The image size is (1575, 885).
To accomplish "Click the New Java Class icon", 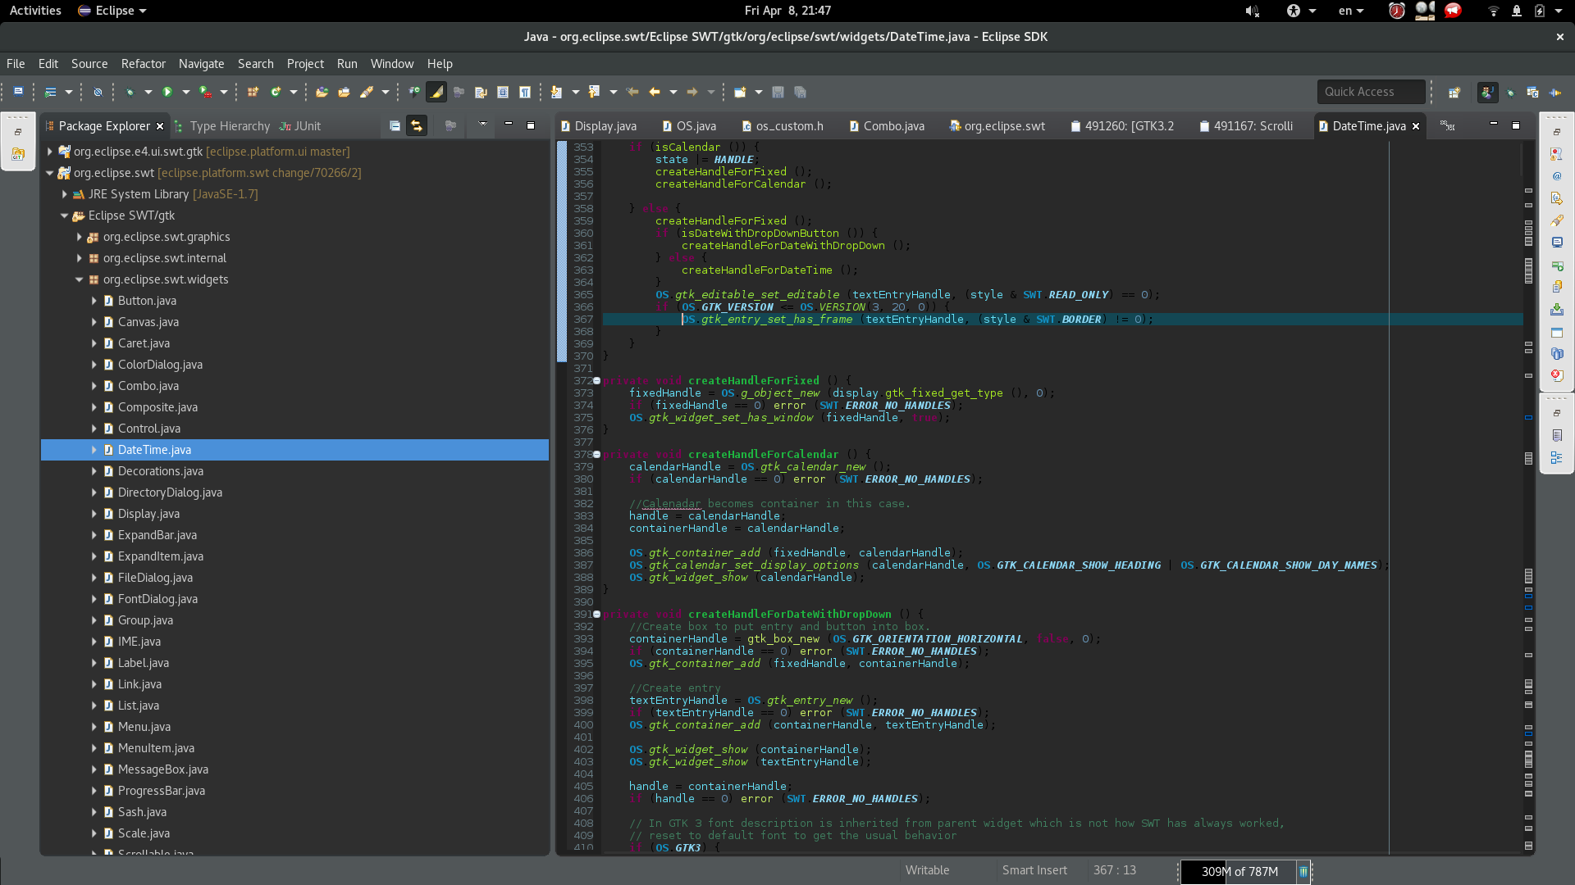I will 276,92.
